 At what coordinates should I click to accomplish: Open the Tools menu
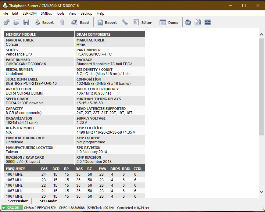[60, 13]
